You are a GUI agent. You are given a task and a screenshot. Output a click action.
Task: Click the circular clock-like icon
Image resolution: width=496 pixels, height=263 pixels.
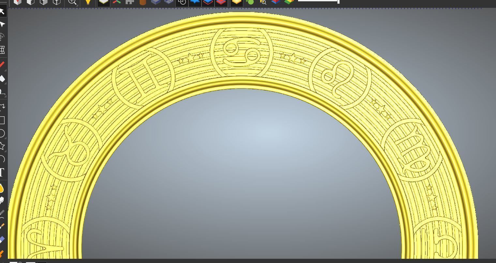click(182, 3)
